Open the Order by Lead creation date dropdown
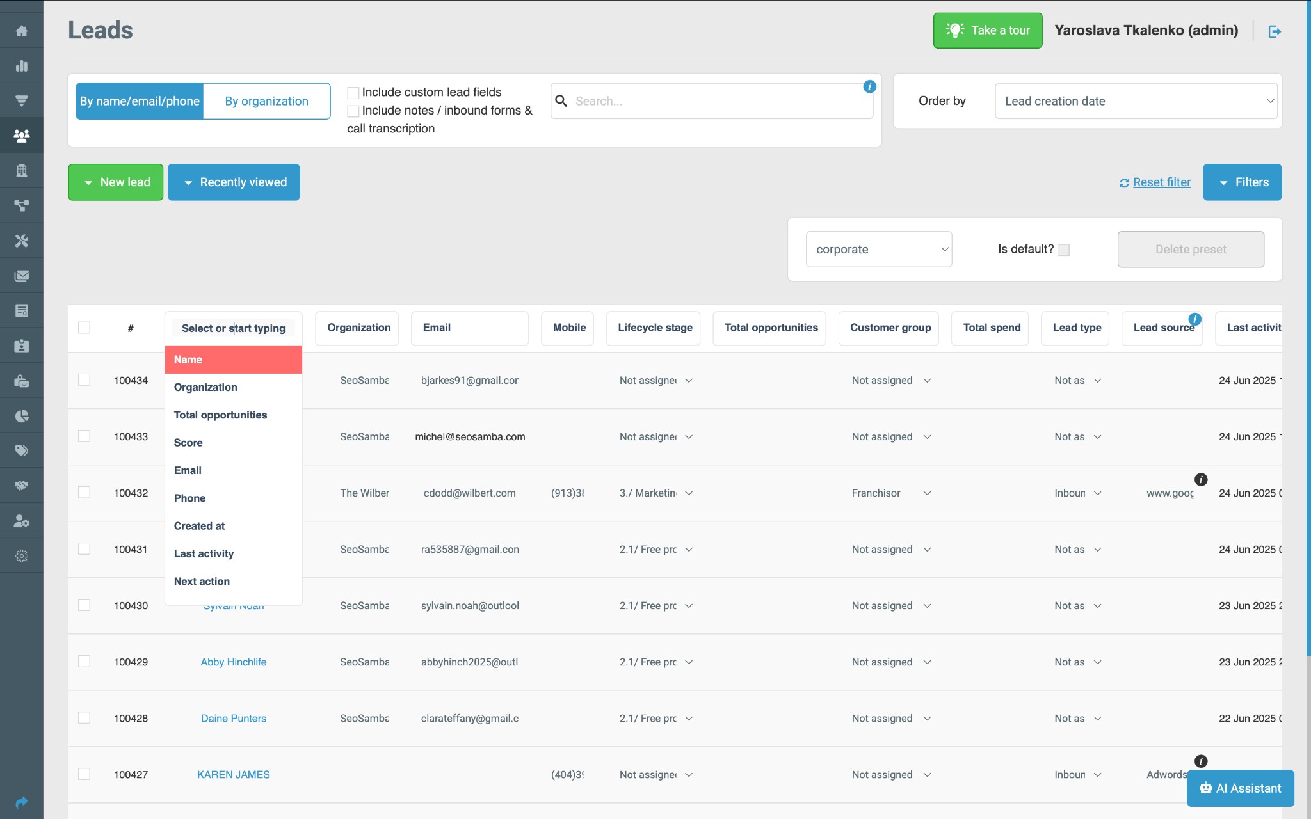This screenshot has width=1311, height=819. click(1136, 101)
